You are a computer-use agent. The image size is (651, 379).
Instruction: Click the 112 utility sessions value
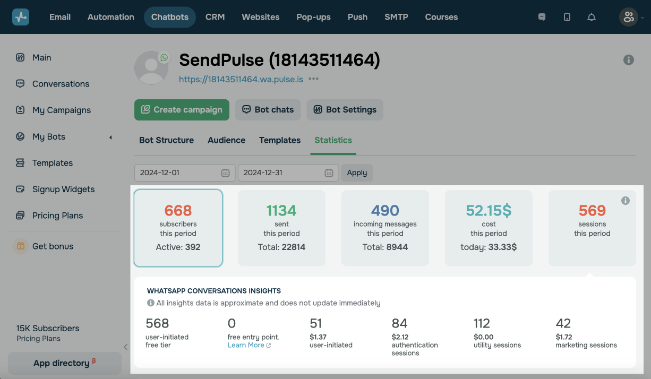click(482, 323)
